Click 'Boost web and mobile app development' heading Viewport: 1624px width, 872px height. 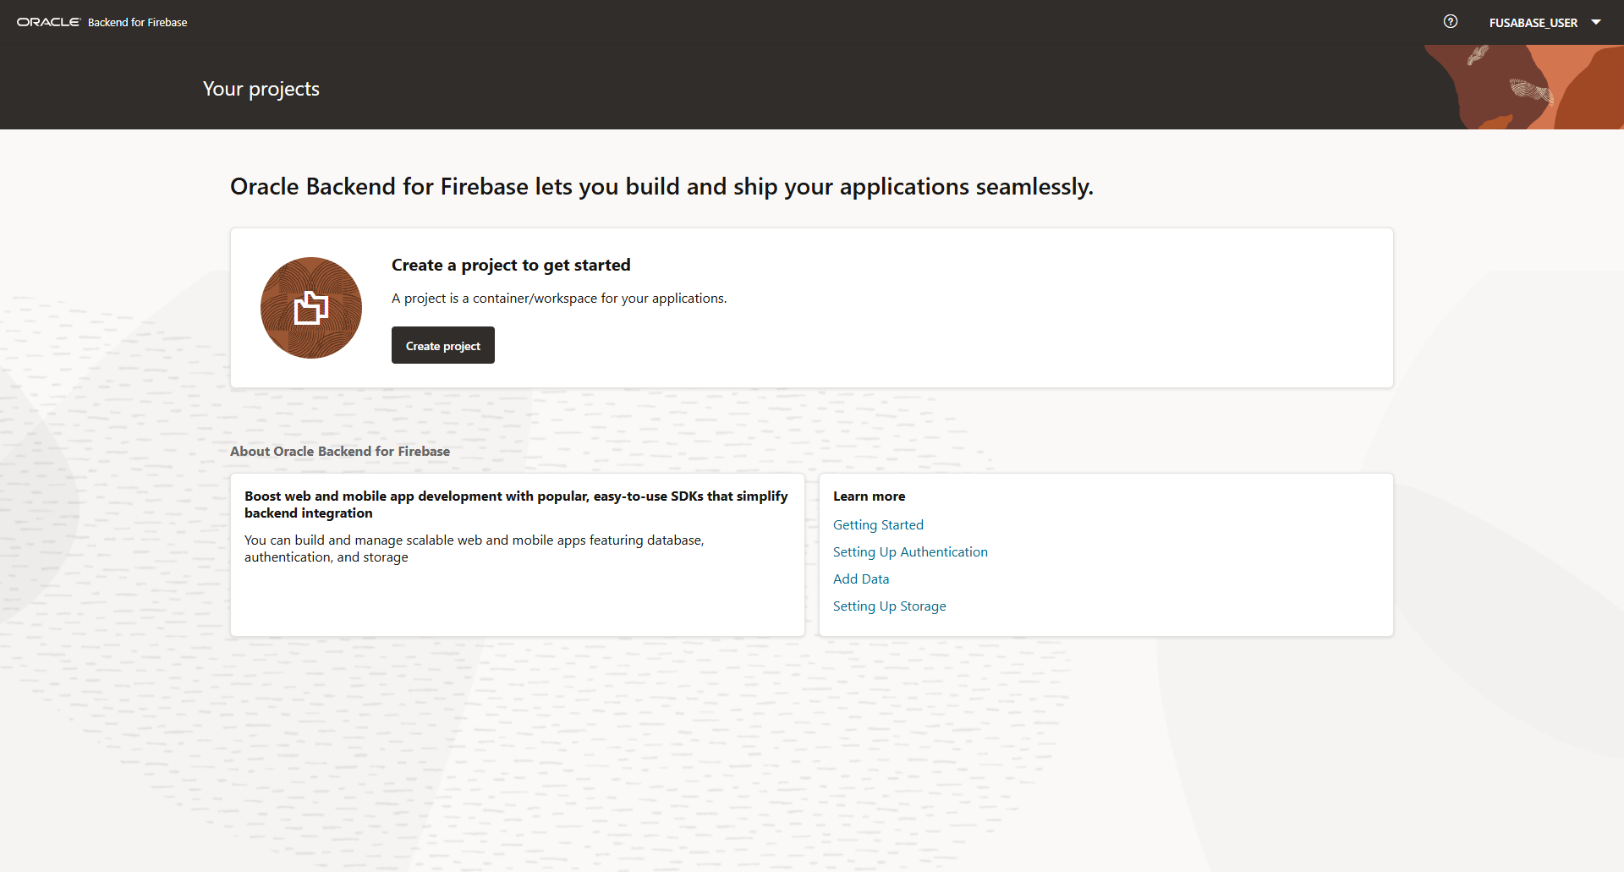(x=516, y=504)
